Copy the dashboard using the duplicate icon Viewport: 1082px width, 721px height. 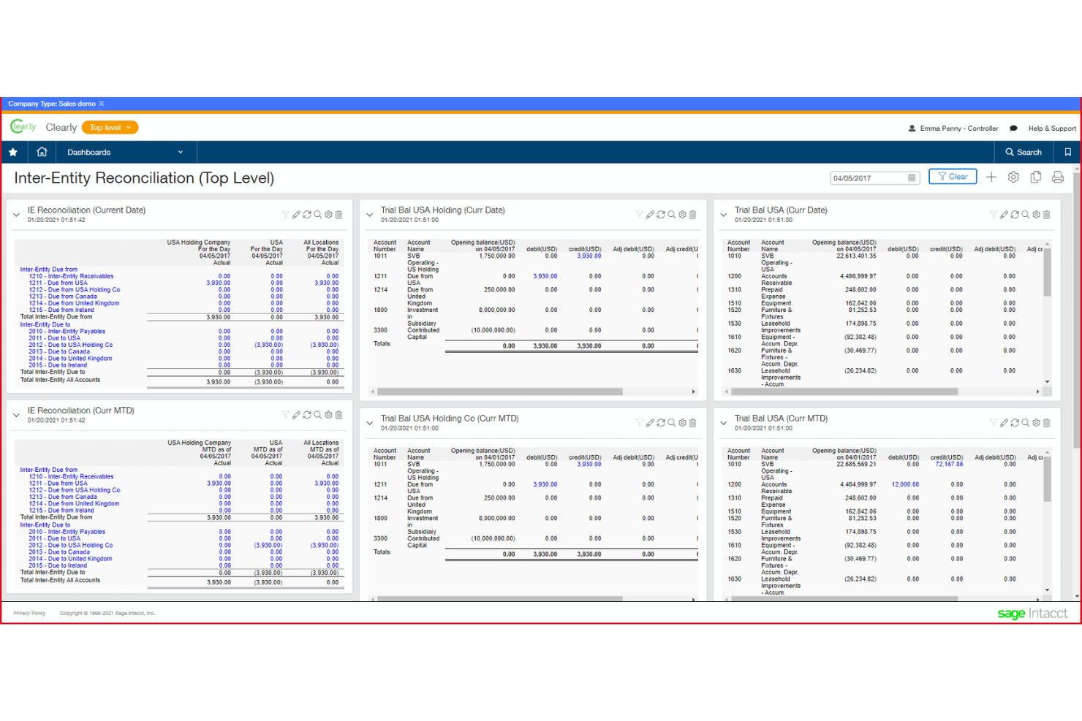[1035, 177]
